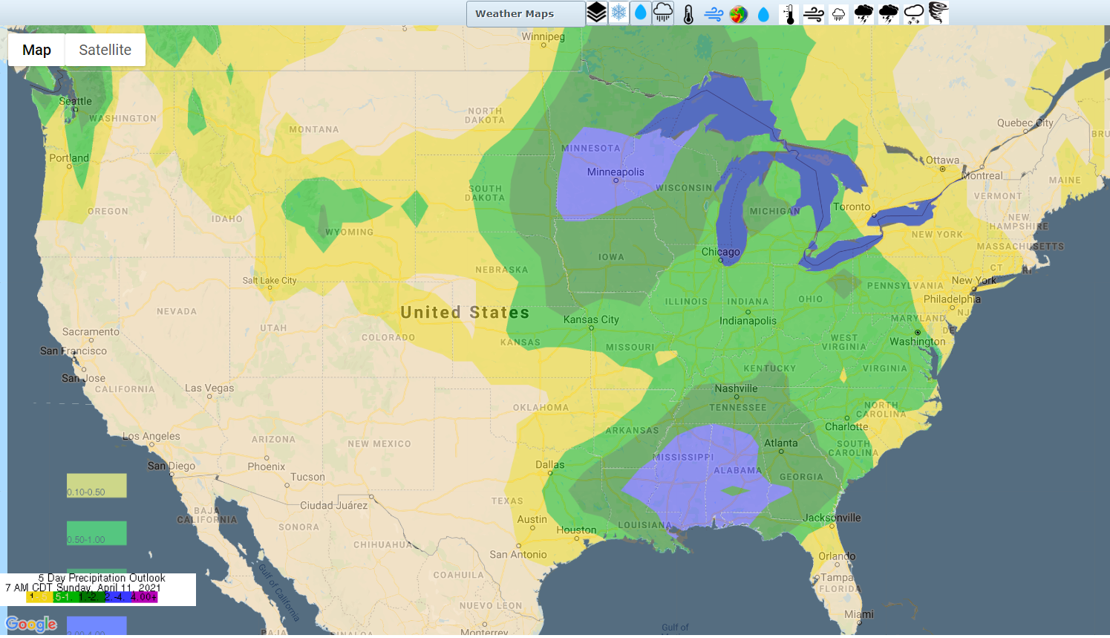Click the blue water drop beside the snowflake
This screenshot has height=638, width=1110.
click(641, 13)
